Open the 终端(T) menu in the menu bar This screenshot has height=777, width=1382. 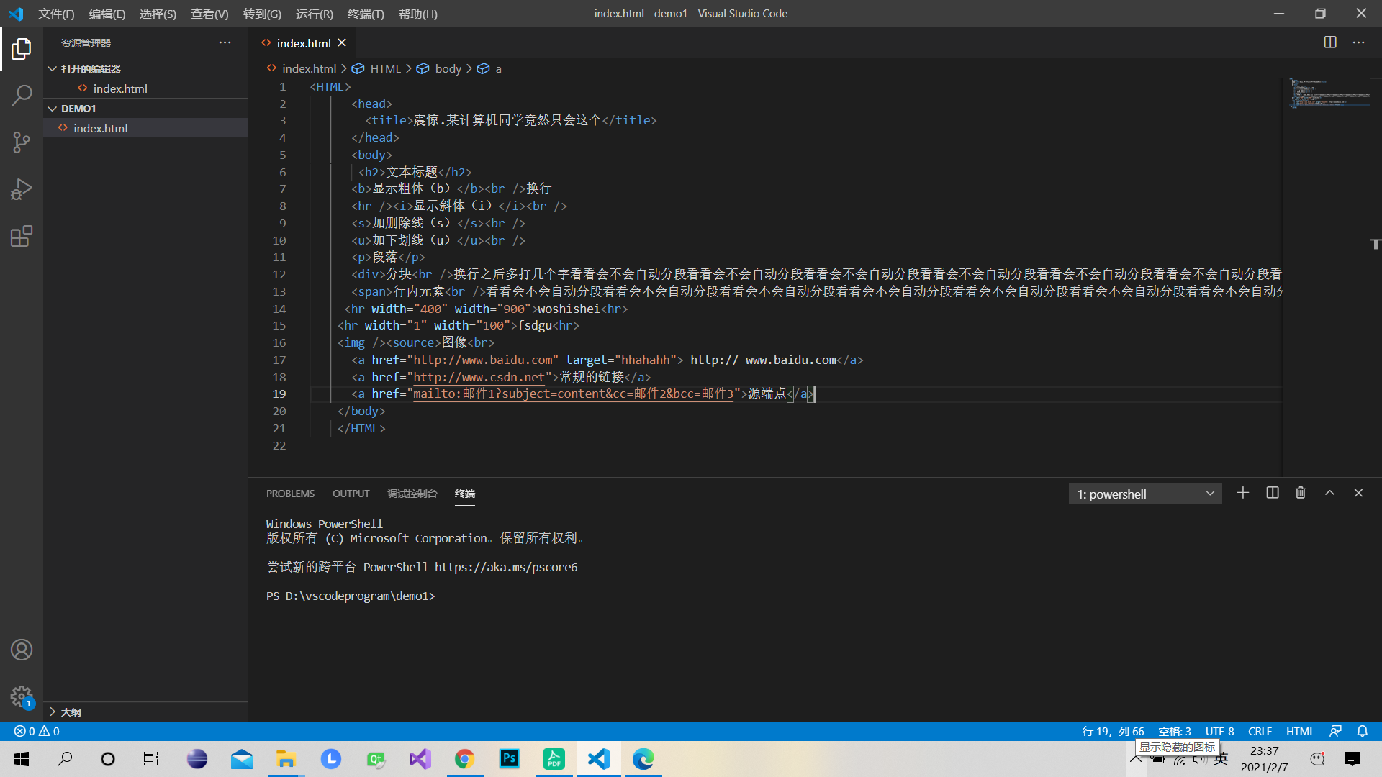366,14
